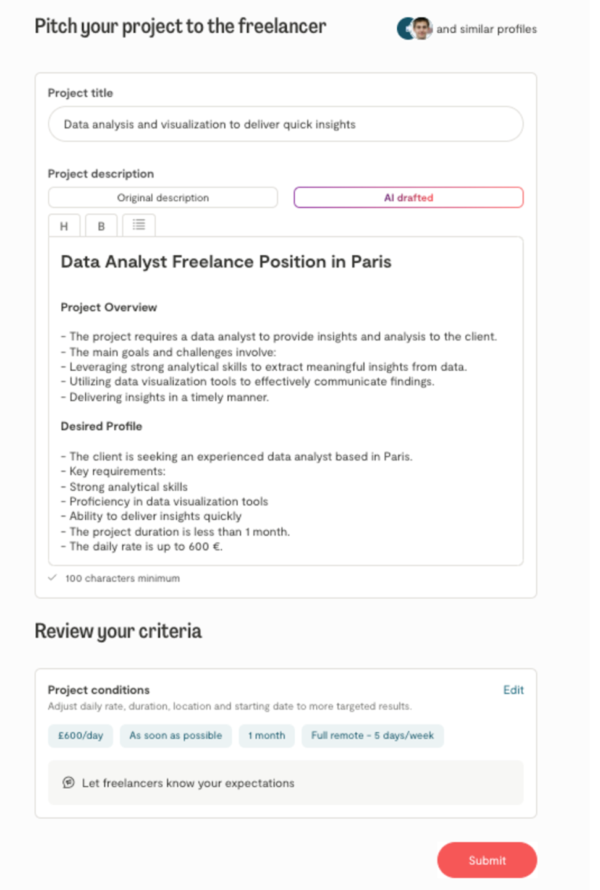Image resolution: width=600 pixels, height=890 pixels.
Task: Toggle bold formatting with B button
Action: (x=101, y=226)
